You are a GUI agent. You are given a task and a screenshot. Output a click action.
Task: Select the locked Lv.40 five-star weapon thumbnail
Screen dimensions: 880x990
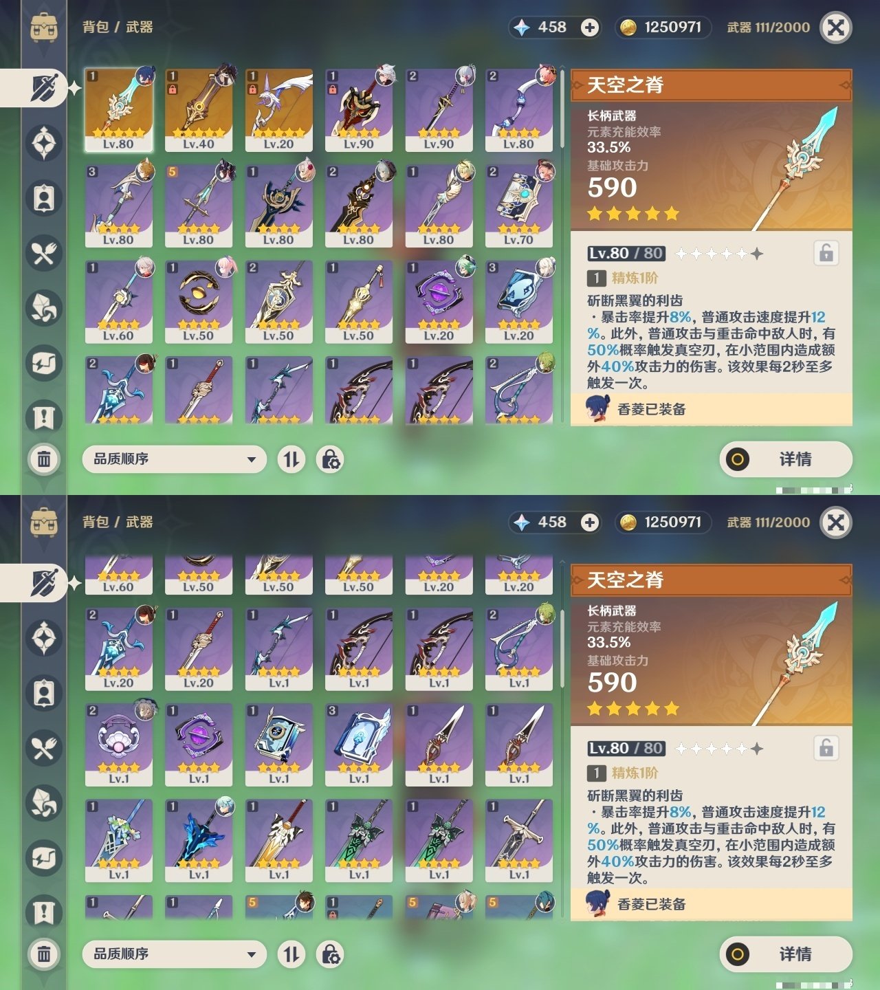199,110
